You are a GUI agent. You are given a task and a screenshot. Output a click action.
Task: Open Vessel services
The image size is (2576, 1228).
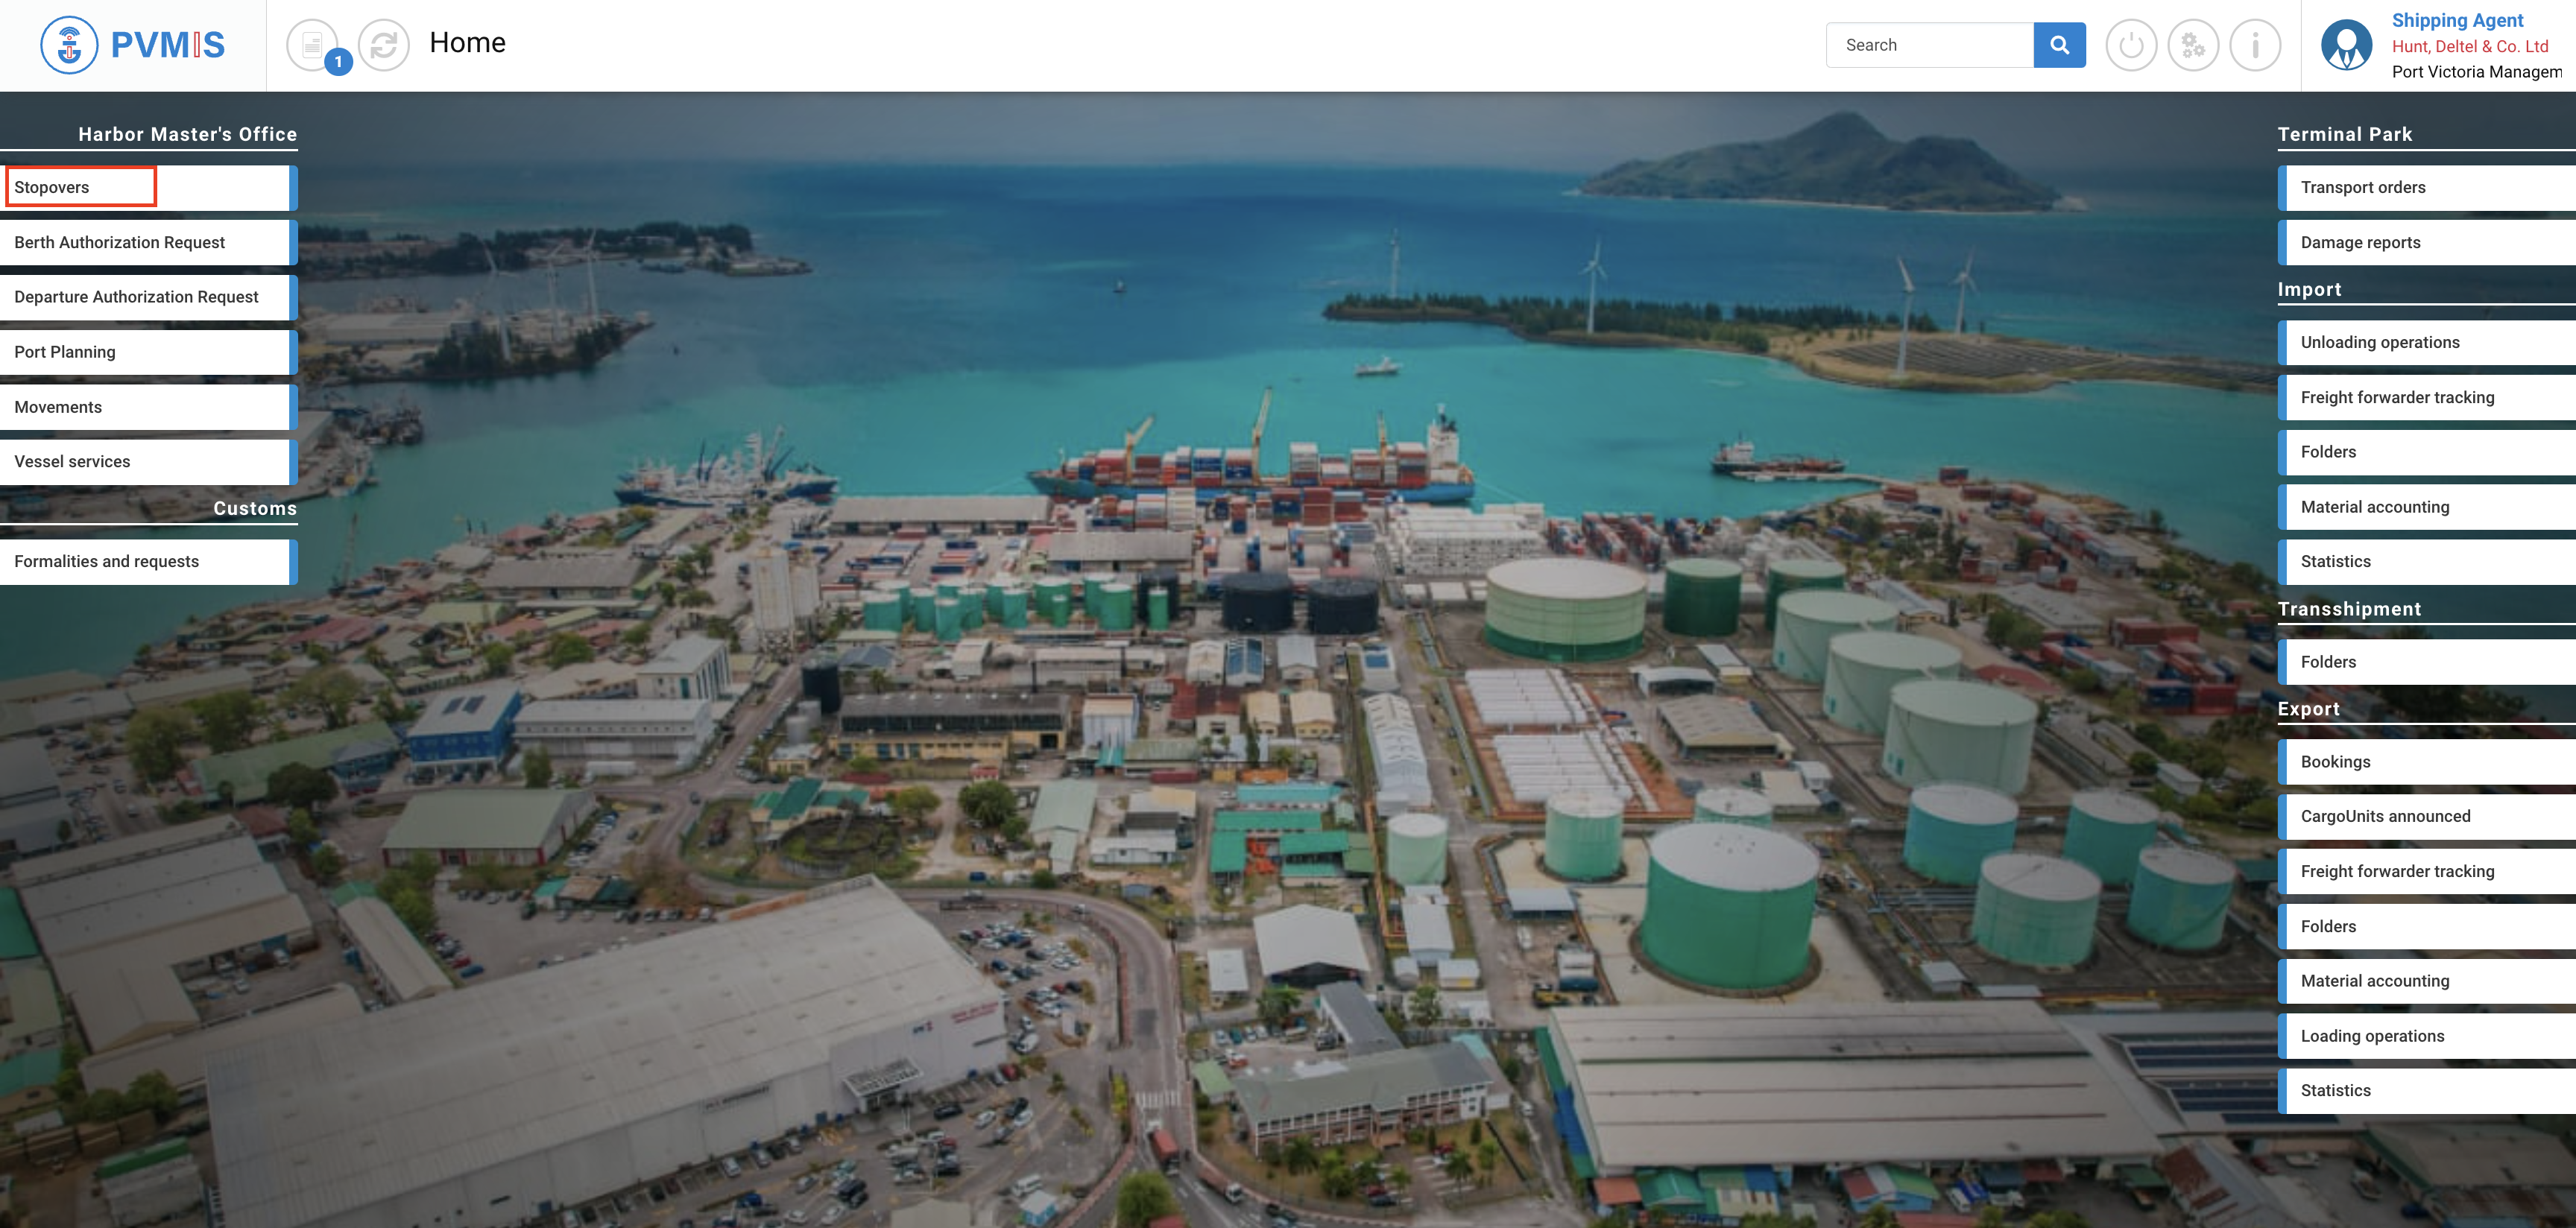point(72,461)
